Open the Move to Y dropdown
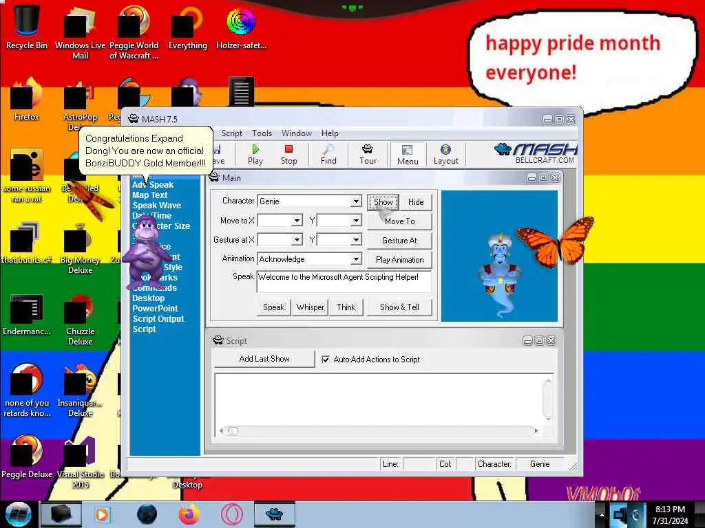Viewport: 705px width, 528px height. point(356,221)
